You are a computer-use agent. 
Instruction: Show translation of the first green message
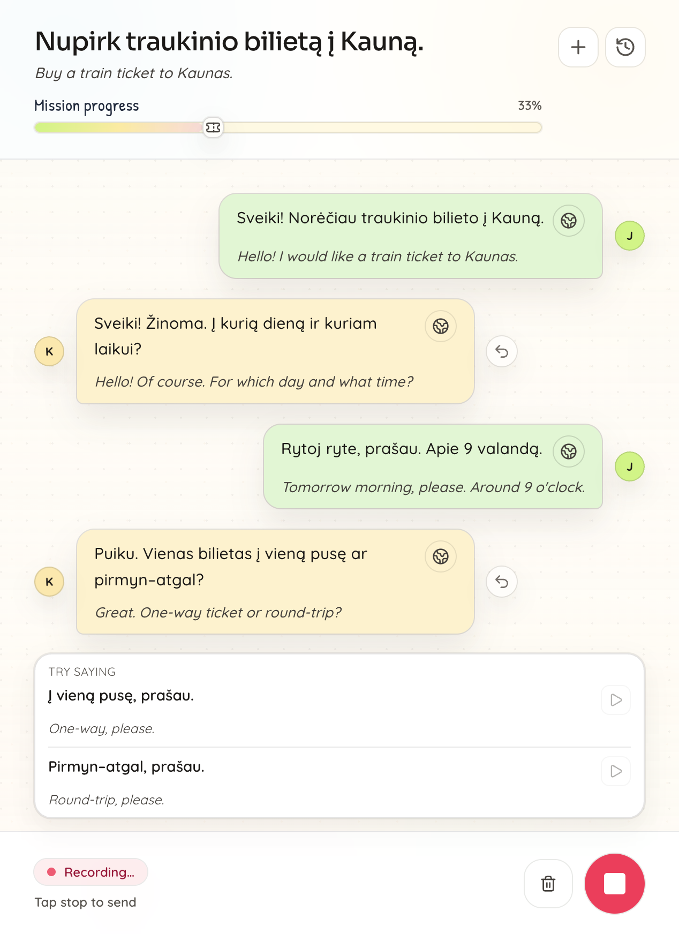pyautogui.click(x=568, y=220)
